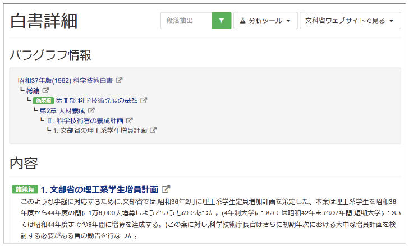Open 第2章 人材養成 link
This screenshot has height=246, width=409.
pos(62,110)
